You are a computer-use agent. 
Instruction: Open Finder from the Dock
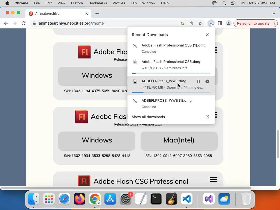[34, 199]
